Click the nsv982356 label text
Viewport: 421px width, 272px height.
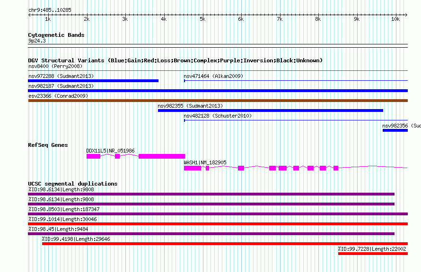tap(402, 126)
